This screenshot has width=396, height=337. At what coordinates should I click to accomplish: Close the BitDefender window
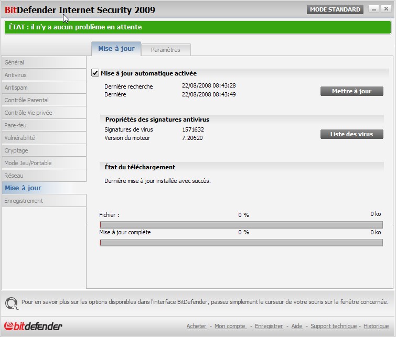[386, 9]
